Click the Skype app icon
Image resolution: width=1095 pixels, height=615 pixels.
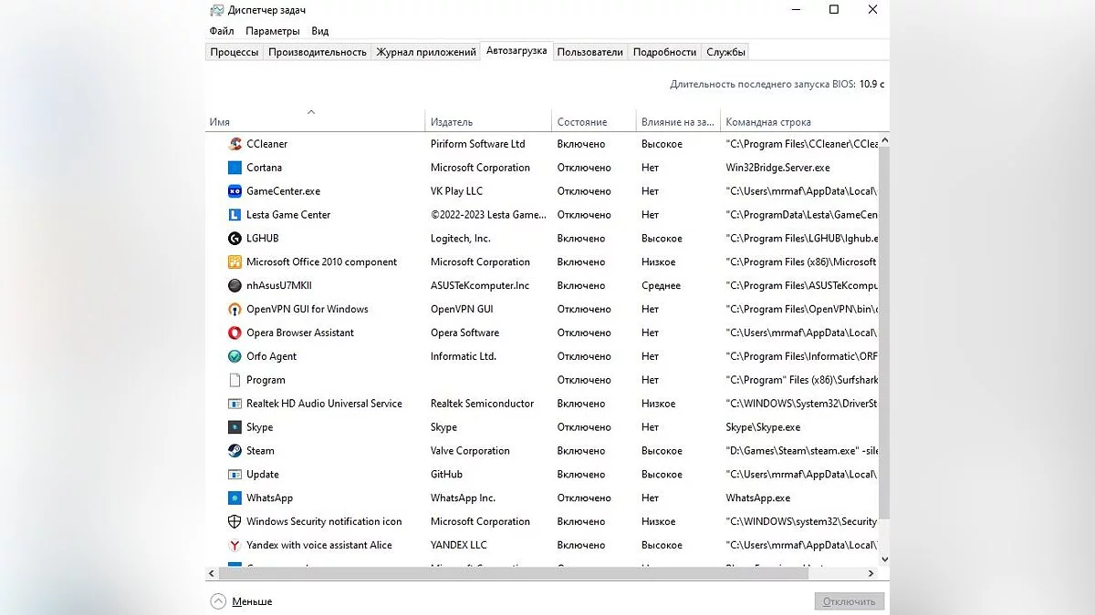click(235, 427)
